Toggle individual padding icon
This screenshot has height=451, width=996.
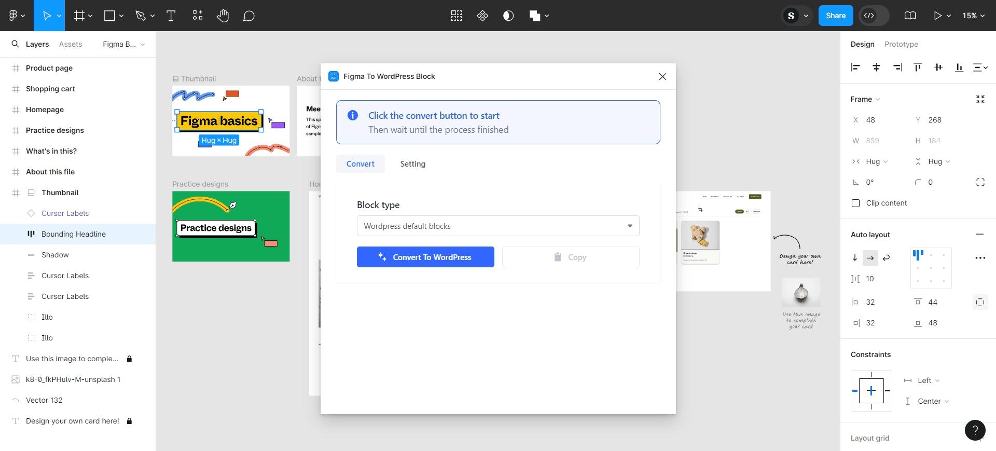point(980,302)
